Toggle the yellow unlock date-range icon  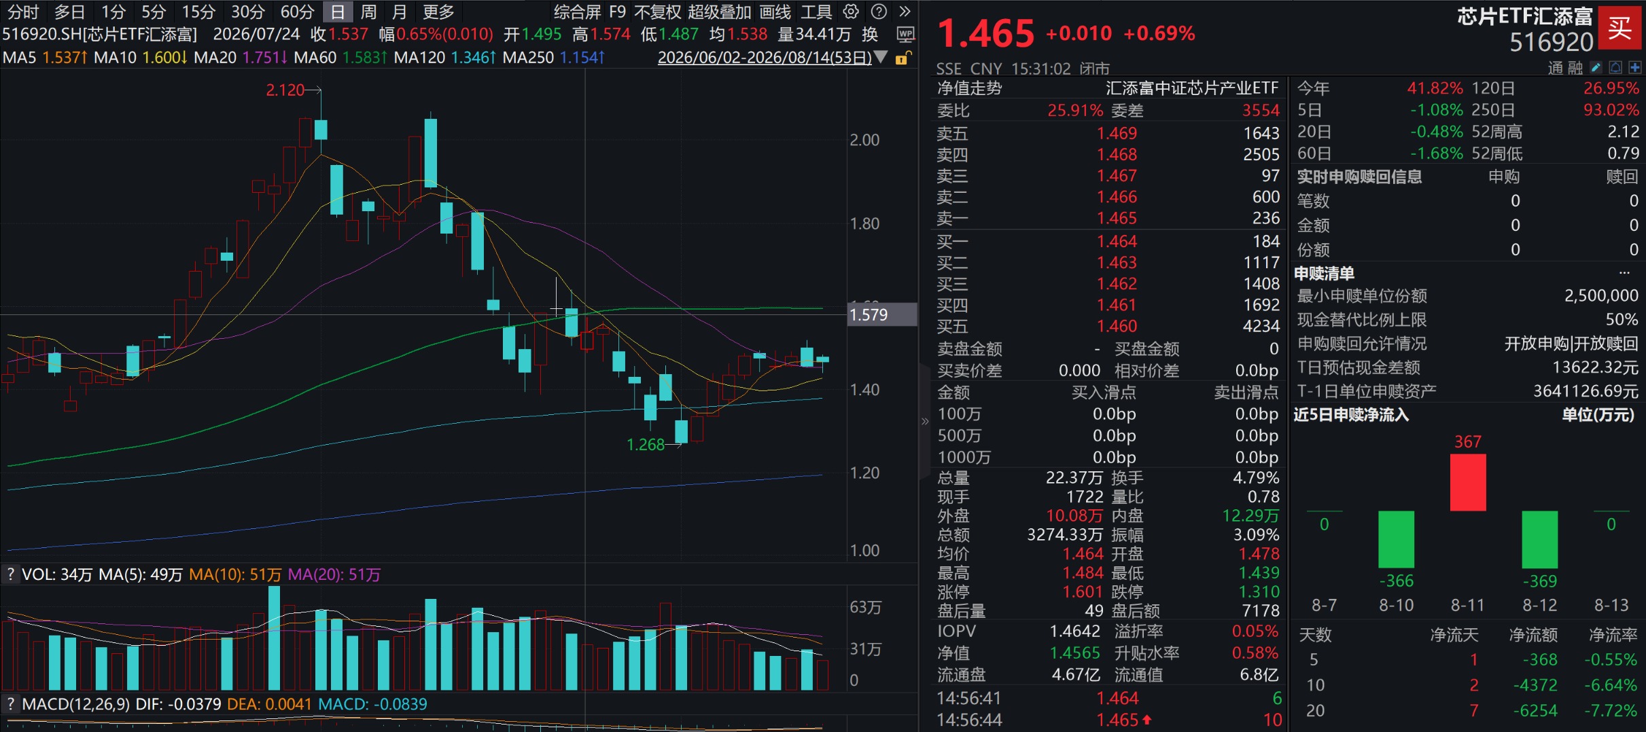pyautogui.click(x=903, y=58)
